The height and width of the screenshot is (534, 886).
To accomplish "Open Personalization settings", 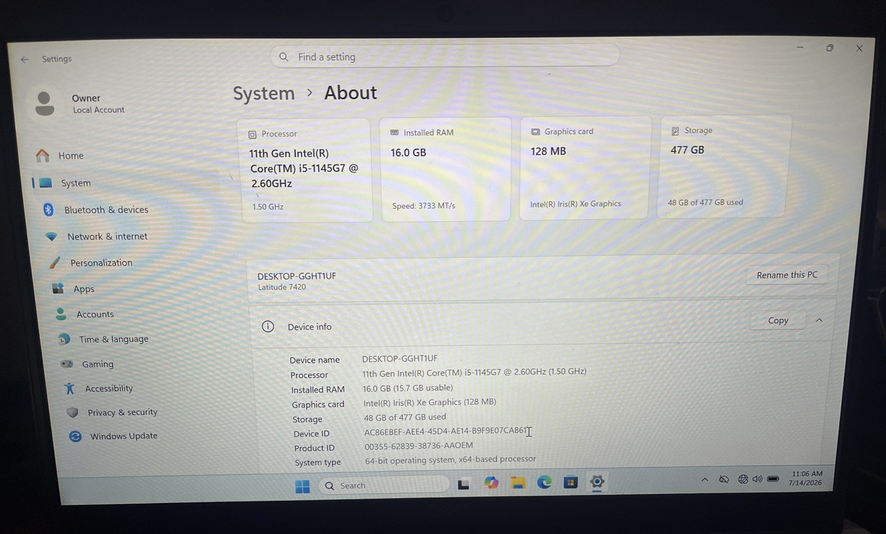I will pyautogui.click(x=101, y=263).
